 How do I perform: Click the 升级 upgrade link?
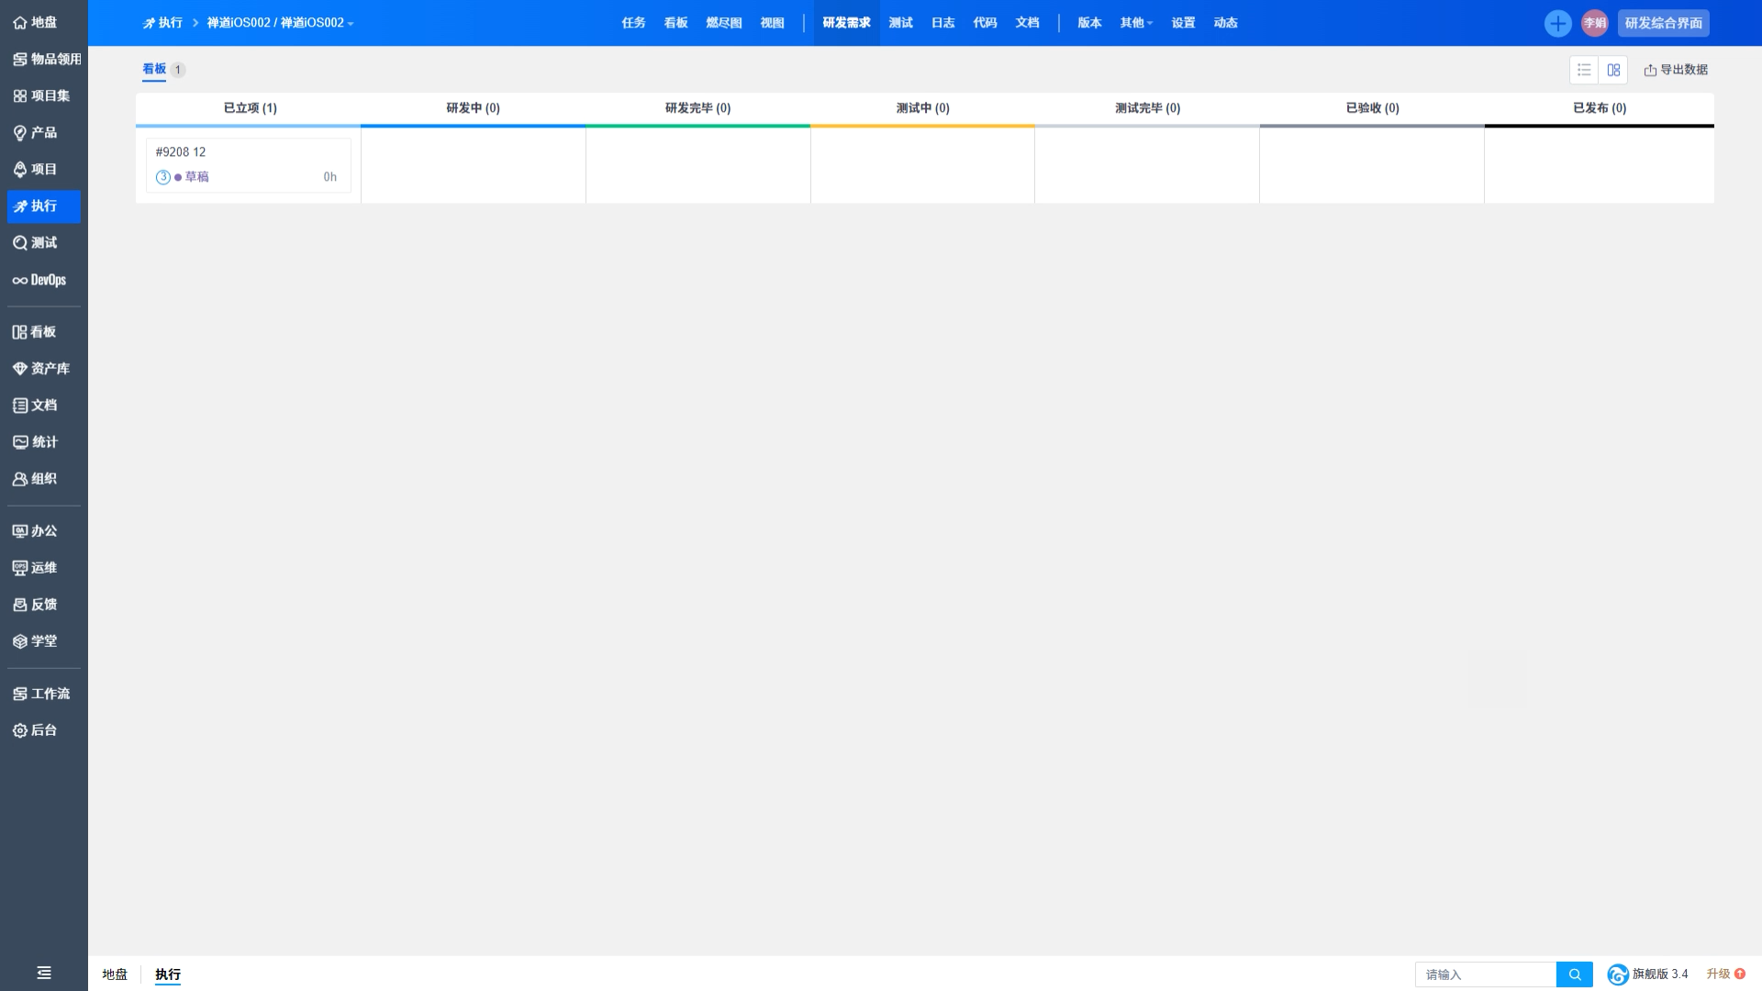pyautogui.click(x=1718, y=974)
